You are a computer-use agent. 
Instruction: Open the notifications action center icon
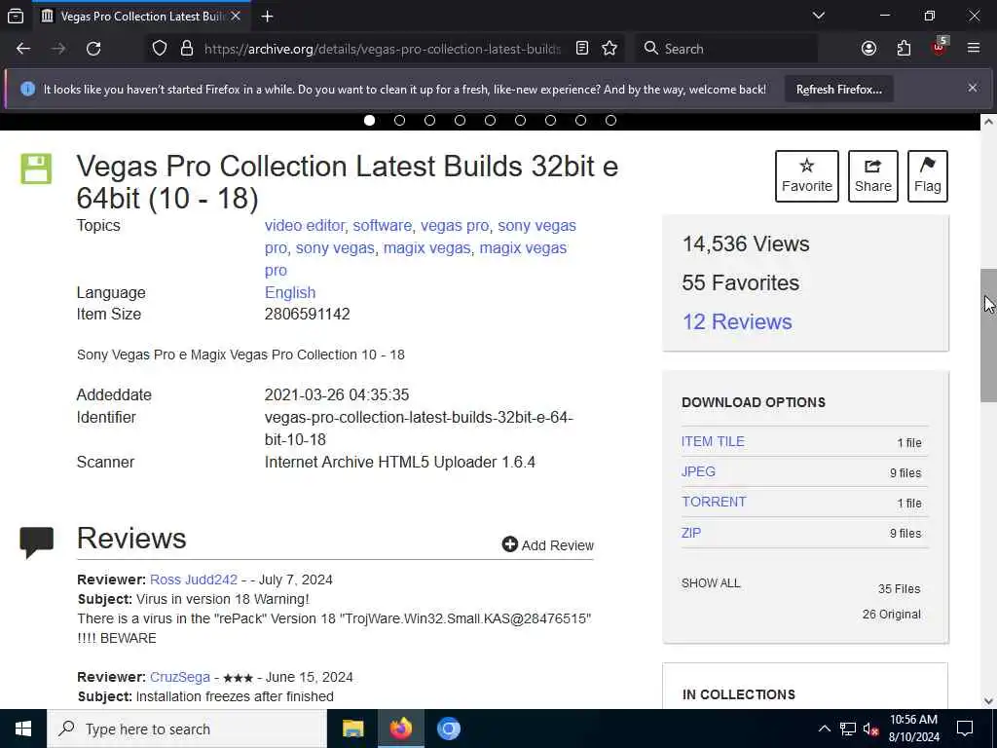pos(965,729)
